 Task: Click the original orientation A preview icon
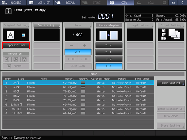[10, 35]
